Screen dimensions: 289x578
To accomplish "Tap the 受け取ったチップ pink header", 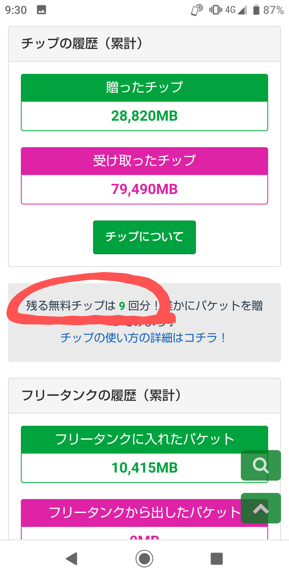I will 144,161.
